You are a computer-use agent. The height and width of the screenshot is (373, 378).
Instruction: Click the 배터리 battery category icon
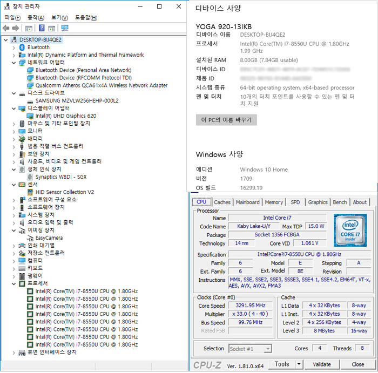22,139
